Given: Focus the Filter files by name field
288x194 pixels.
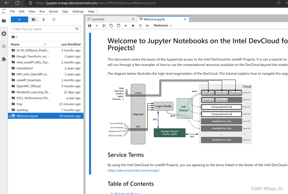Looking at the screenshot, I should 46,29.
